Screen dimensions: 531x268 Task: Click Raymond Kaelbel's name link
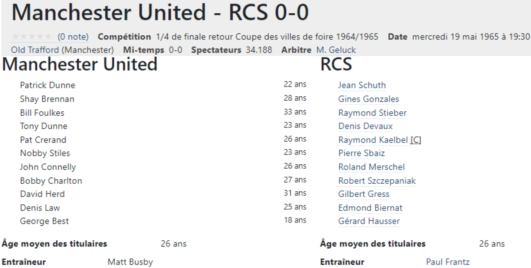point(373,140)
